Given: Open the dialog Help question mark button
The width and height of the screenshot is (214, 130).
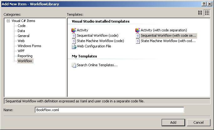Looking at the screenshot, I should pyautogui.click(x=204, y=4).
